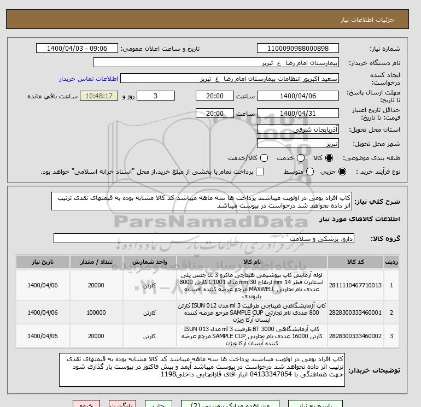
Task: Click the remaining days field showing 3
Action: tap(156, 96)
